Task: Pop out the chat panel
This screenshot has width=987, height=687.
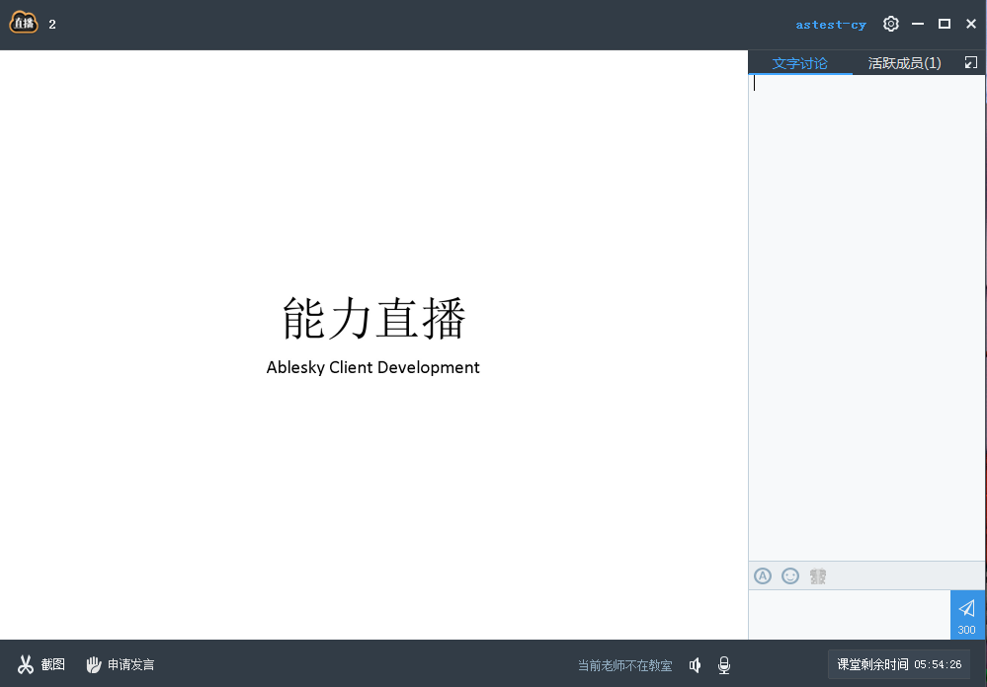Action: point(970,62)
